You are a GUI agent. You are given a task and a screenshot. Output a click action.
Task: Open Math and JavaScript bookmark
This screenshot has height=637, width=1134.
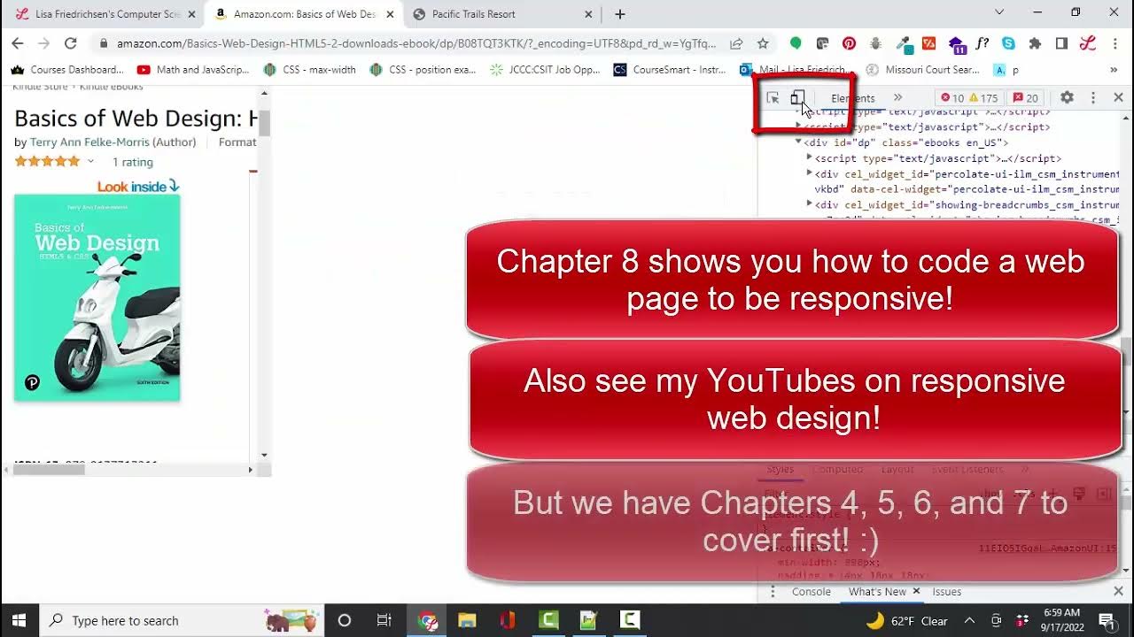tap(193, 70)
